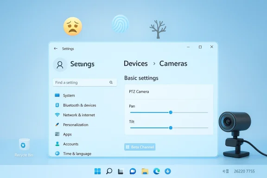Viewport: 267px width, 178px height.
Task: Focus the Find a setting field
Action: pos(85,83)
